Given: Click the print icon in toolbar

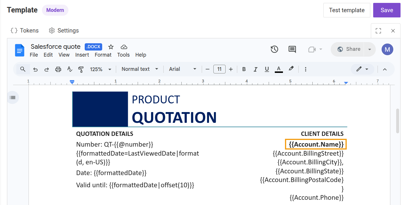Looking at the screenshot, I should [58, 69].
